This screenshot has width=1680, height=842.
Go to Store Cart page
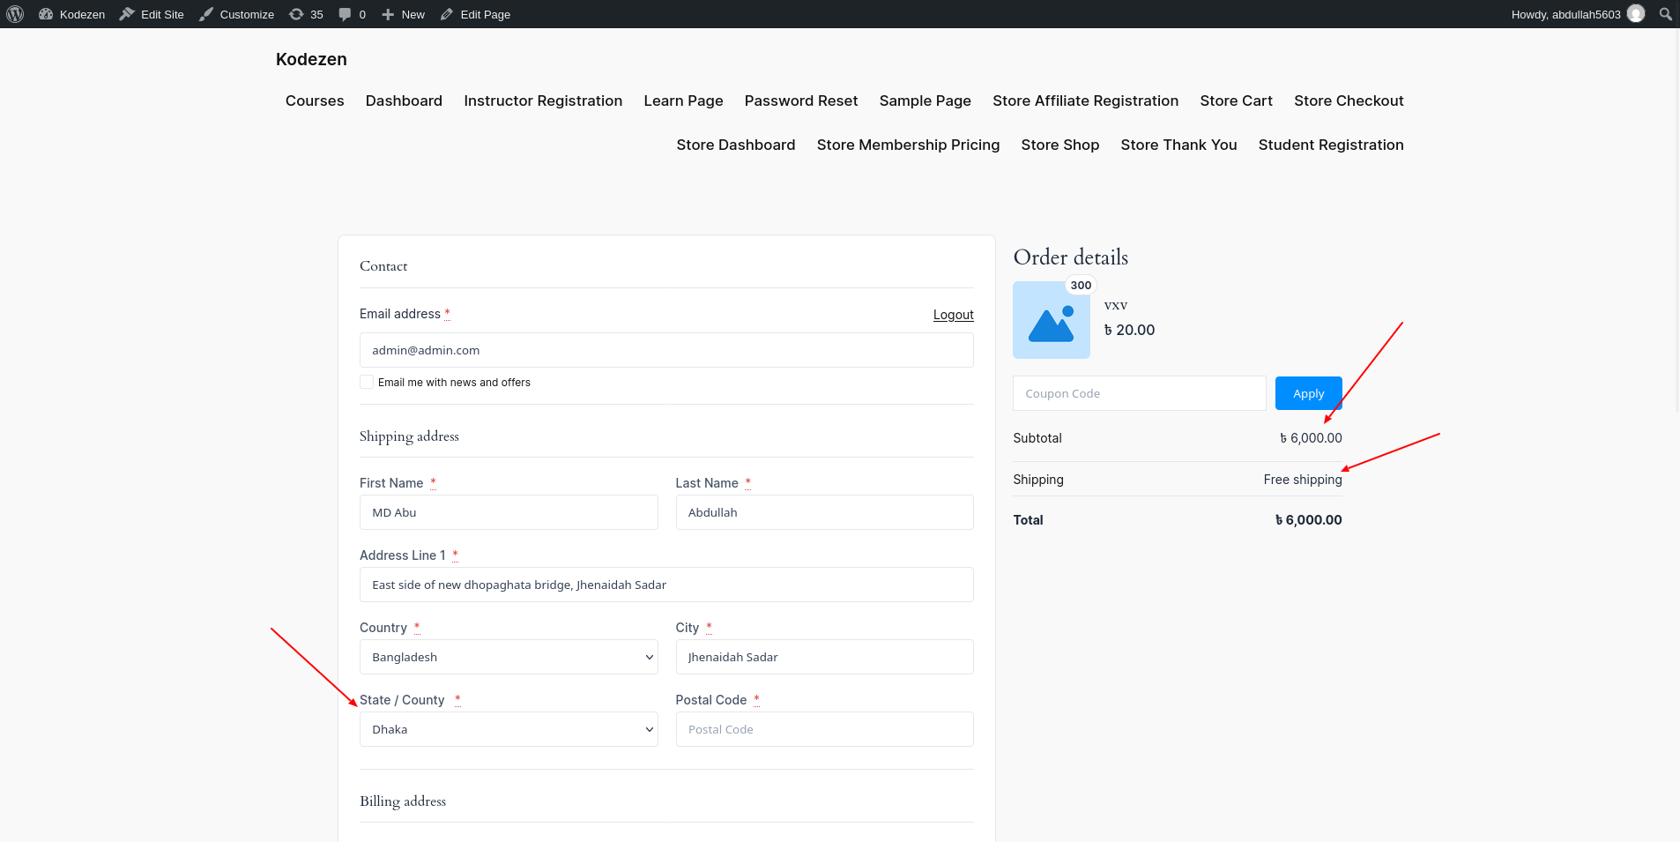pos(1236,101)
